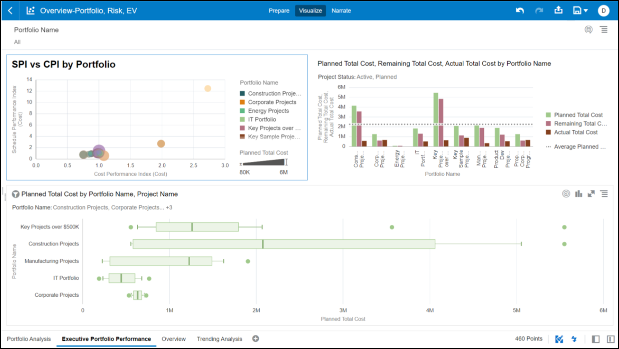Image resolution: width=619 pixels, height=349 pixels.
Task: Open the filter bar menu icon
Action: tap(604, 29)
